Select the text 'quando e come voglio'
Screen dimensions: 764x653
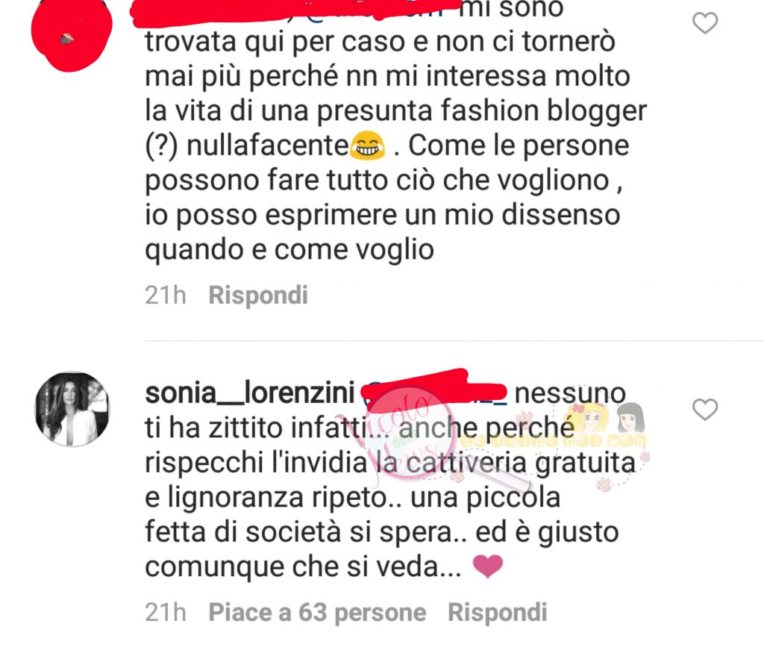tap(289, 251)
